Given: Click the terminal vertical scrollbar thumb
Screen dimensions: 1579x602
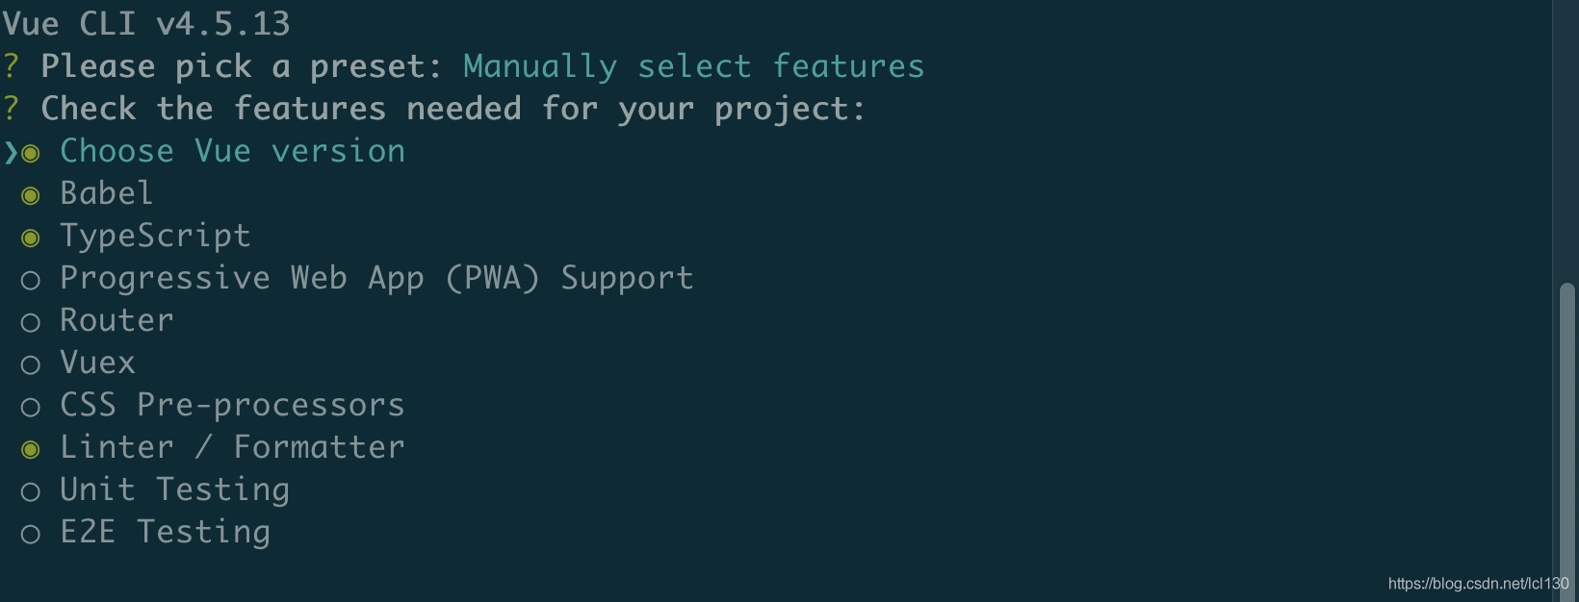Looking at the screenshot, I should tap(1567, 433).
